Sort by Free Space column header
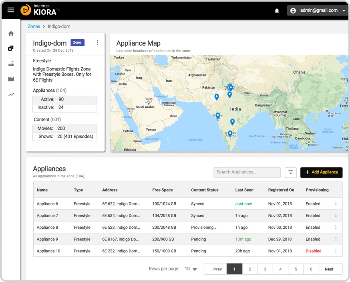 [163, 190]
